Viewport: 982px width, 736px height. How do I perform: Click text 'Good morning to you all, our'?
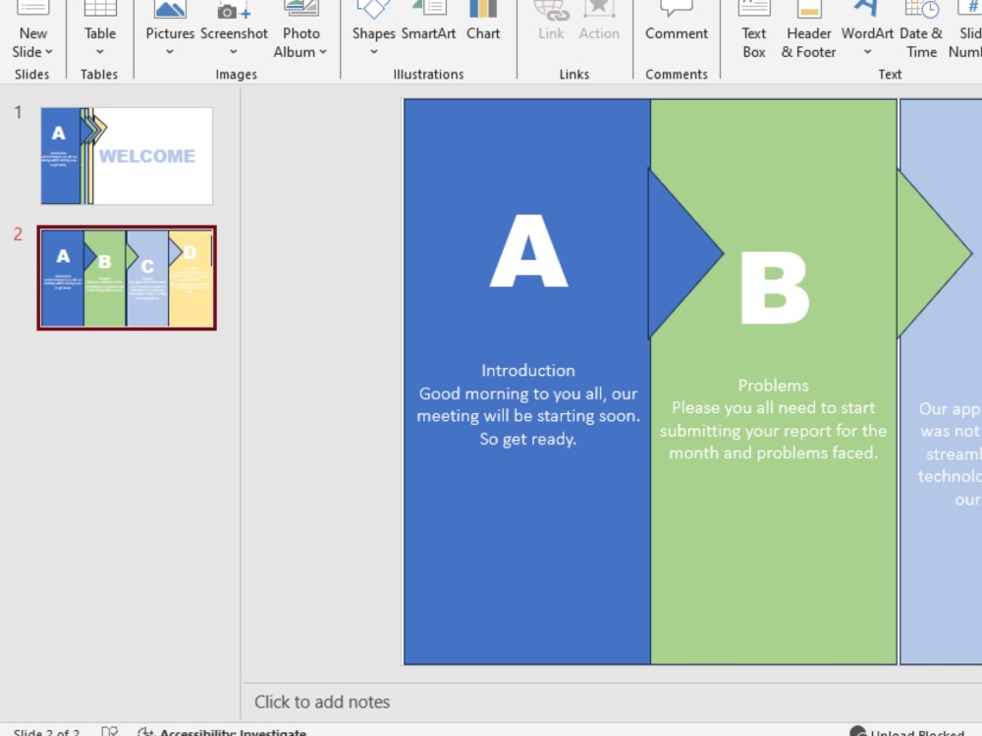[528, 394]
